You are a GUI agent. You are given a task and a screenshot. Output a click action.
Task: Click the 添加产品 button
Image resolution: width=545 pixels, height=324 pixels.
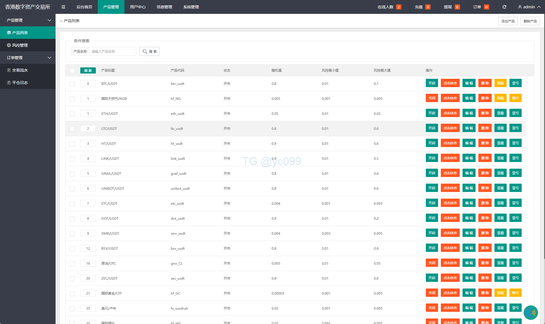coord(508,21)
